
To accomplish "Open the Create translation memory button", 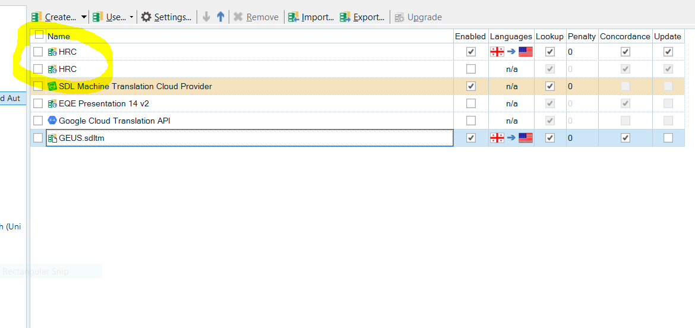I will click(53, 17).
